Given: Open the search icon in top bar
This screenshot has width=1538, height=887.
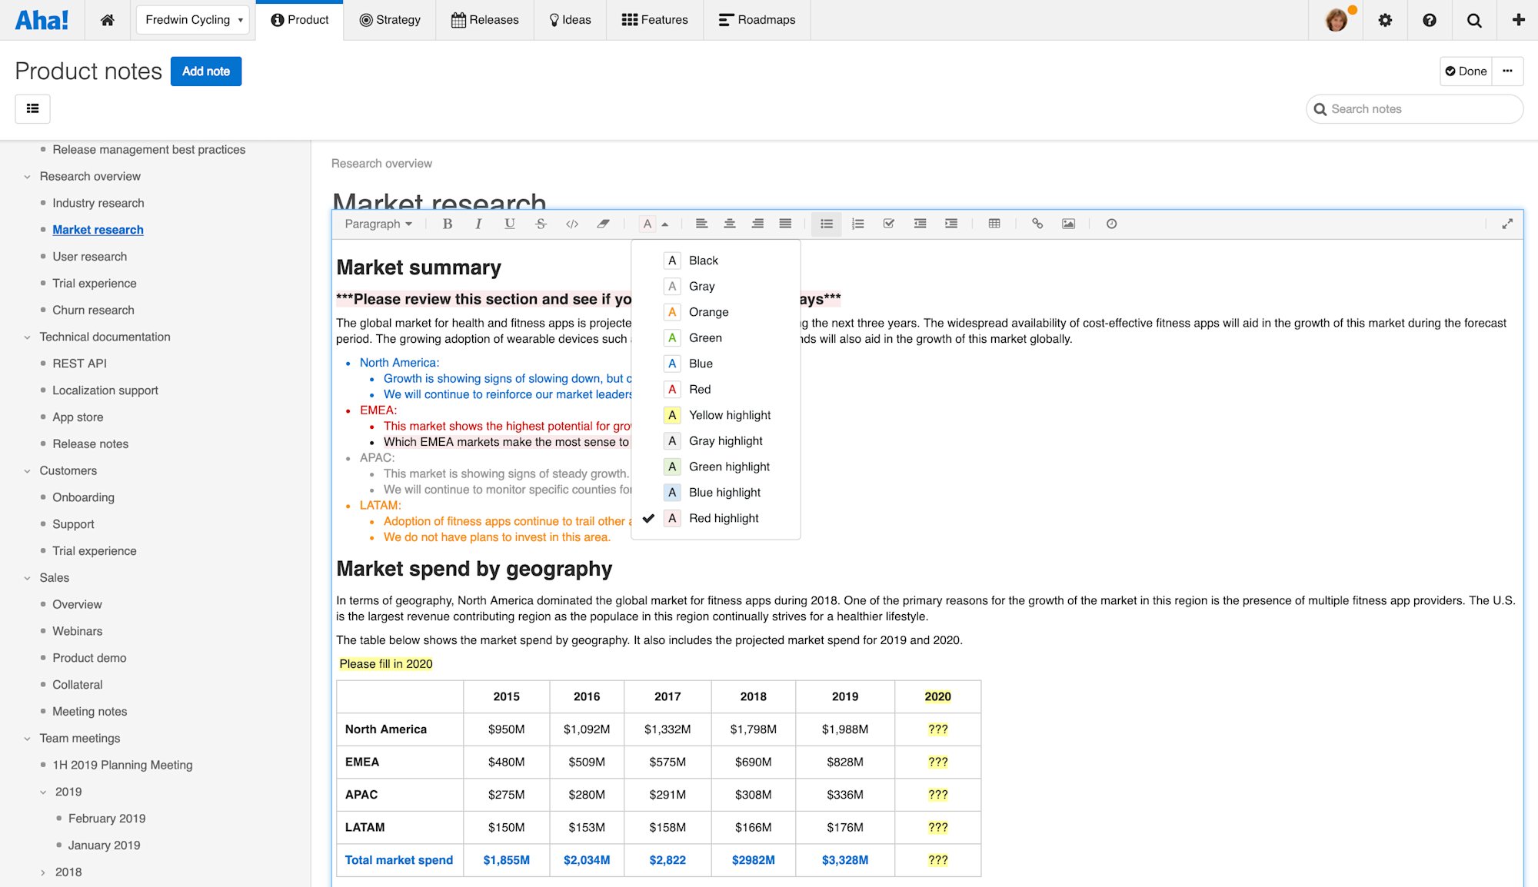Looking at the screenshot, I should [1474, 20].
